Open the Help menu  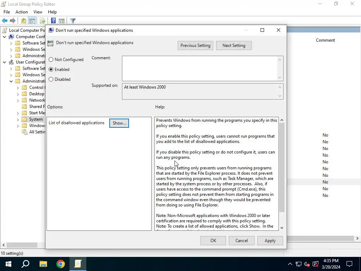coord(52,12)
